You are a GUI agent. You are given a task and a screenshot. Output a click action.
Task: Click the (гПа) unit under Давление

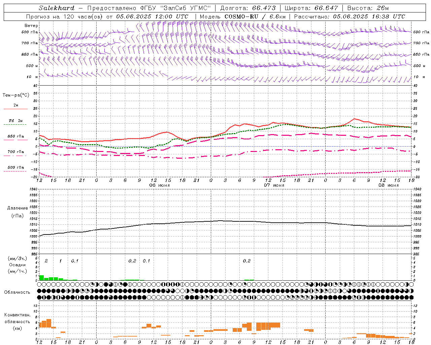point(18,216)
